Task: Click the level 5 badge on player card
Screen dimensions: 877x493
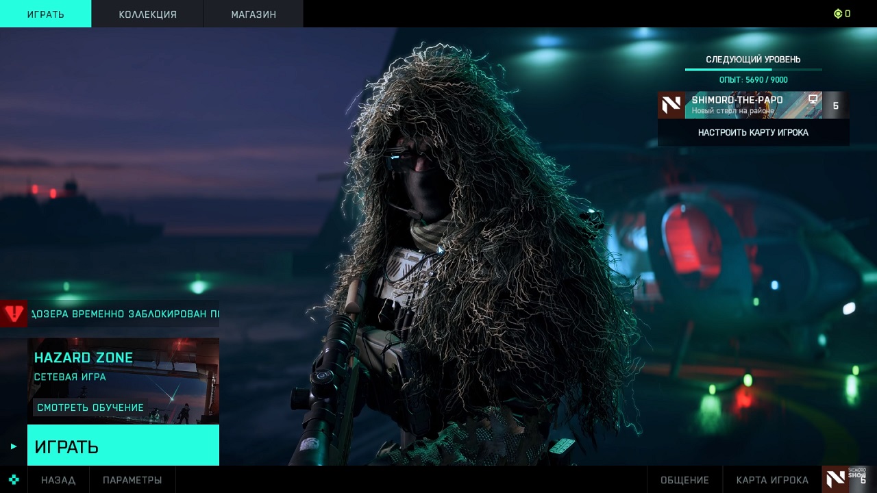Action: (835, 105)
